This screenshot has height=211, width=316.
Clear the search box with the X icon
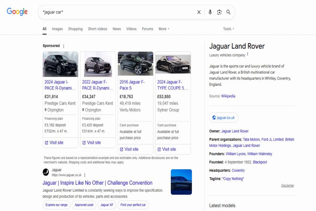(199, 12)
